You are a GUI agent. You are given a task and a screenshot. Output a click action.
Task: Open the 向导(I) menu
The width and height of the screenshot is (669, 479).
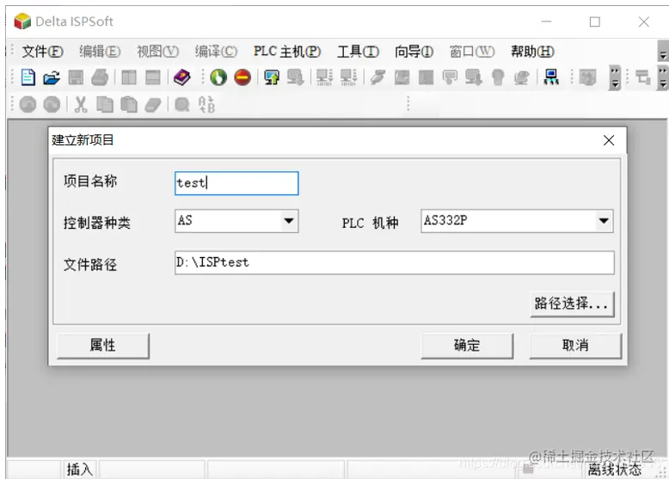click(x=414, y=52)
